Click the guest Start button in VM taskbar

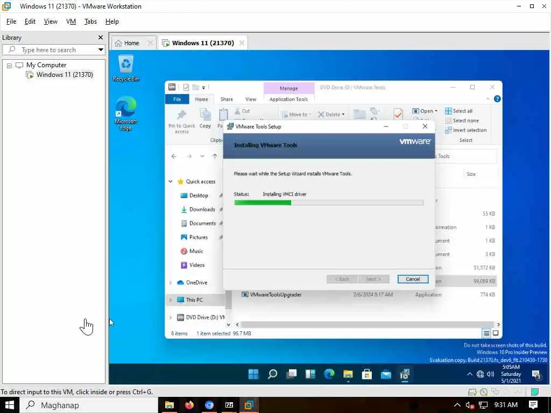click(x=253, y=374)
